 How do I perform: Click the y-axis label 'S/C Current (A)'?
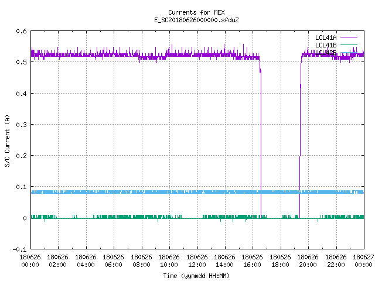[x=7, y=140]
